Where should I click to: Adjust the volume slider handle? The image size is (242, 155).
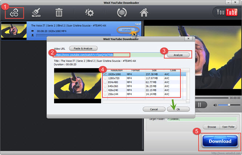229,105
